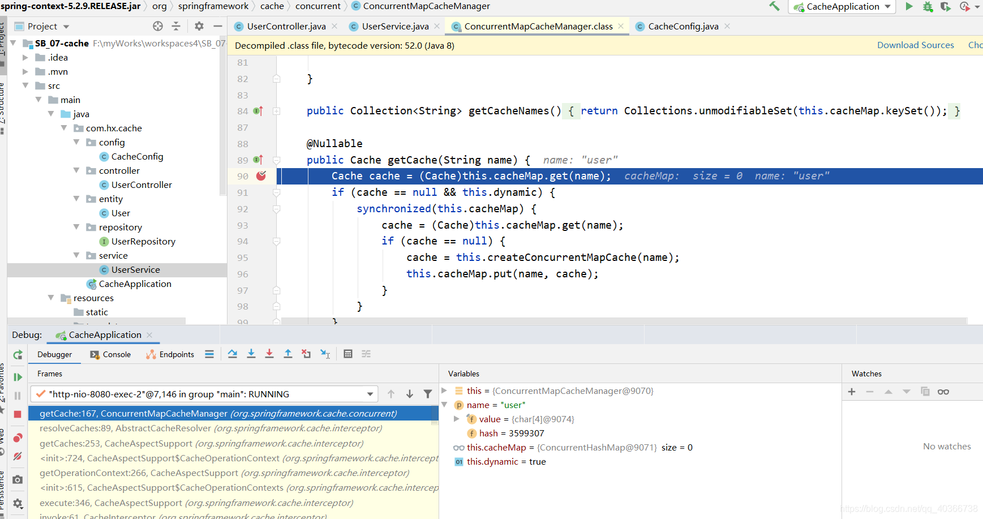Click filter frames funnel icon
Screen dimensions: 983x519
coord(428,394)
